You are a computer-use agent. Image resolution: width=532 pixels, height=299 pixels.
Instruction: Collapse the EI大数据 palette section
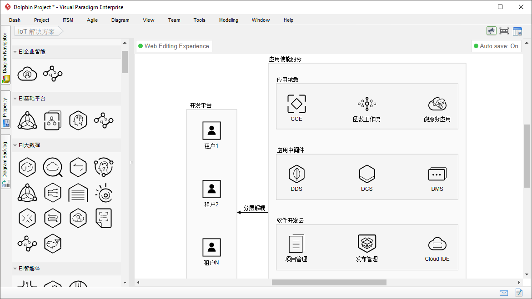(x=15, y=145)
